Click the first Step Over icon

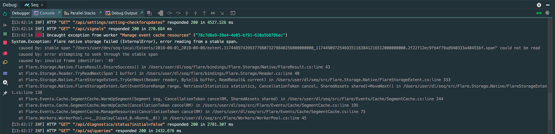pos(169,13)
